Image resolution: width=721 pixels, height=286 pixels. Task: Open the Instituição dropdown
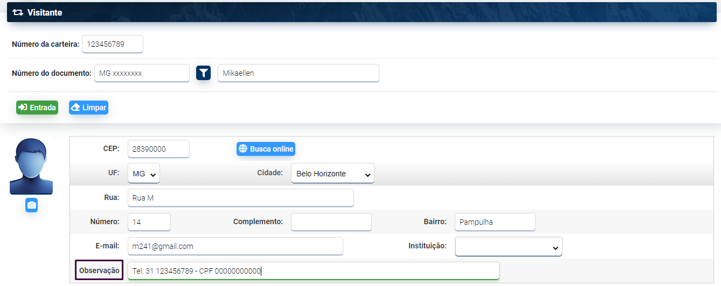pos(508,247)
